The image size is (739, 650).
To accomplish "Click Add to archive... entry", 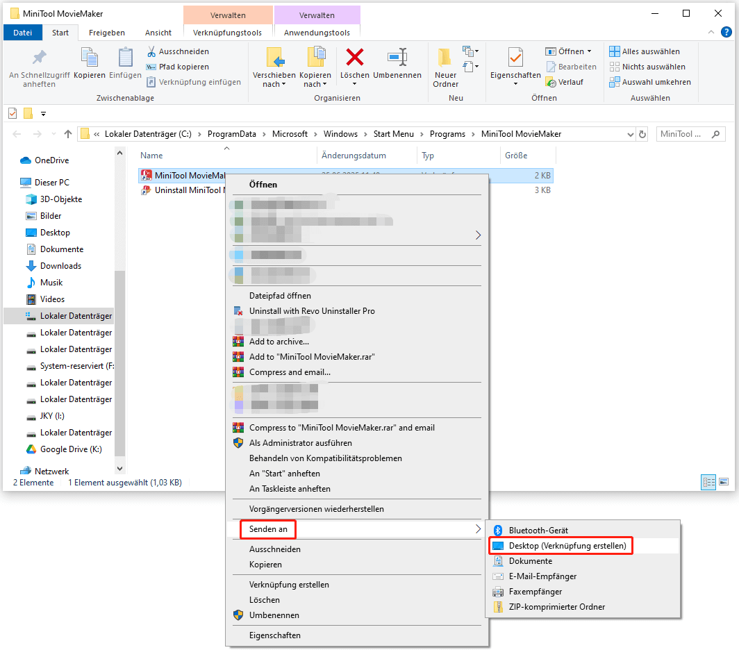I will 357,341.
